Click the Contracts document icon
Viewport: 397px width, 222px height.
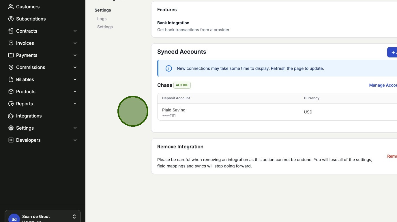click(x=11, y=31)
